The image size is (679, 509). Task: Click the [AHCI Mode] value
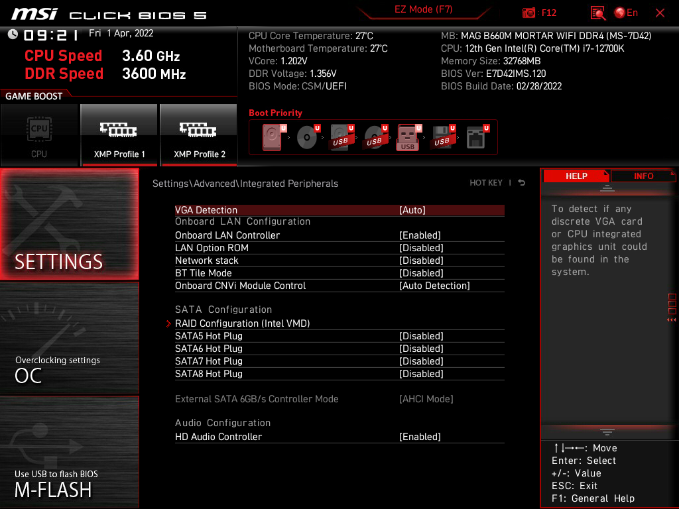(426, 398)
